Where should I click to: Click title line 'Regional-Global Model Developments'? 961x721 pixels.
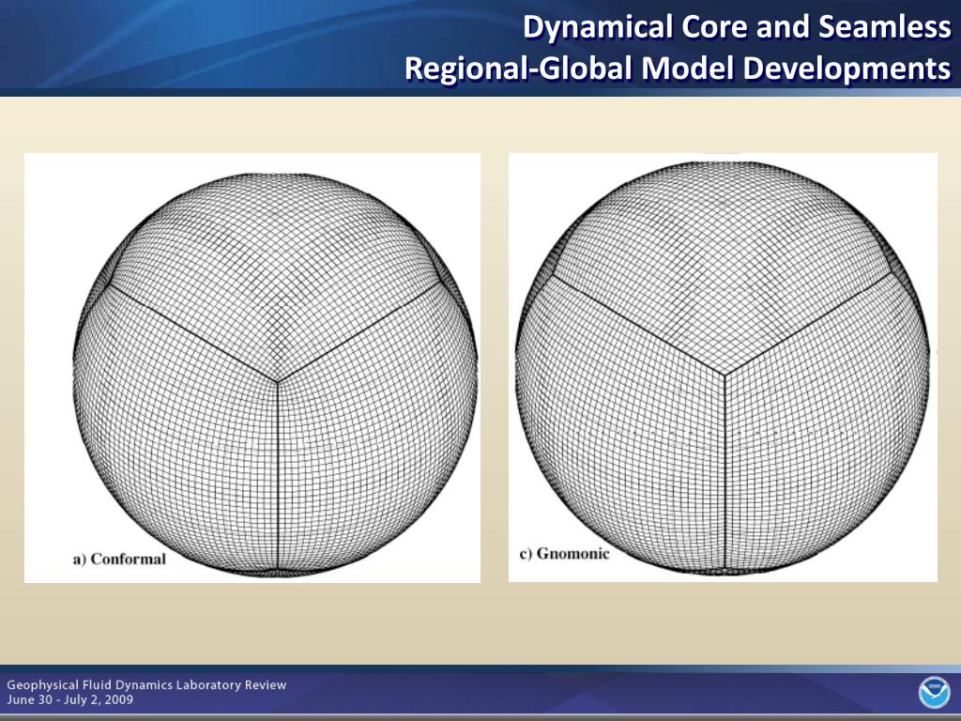[678, 68]
